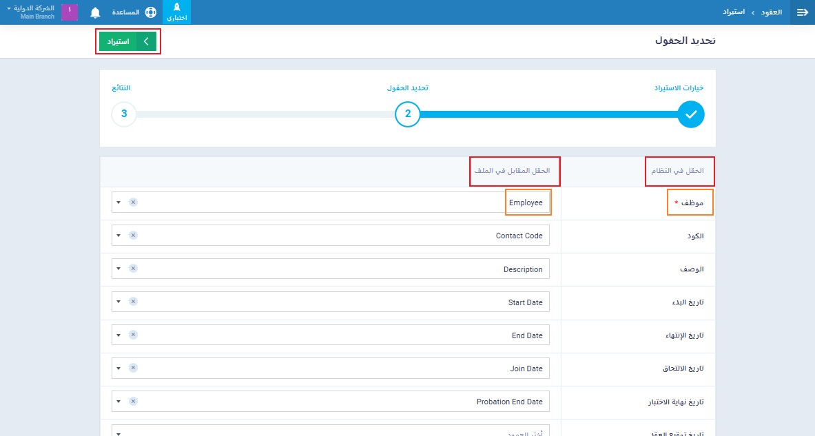This screenshot has height=436, width=815.
Task: Select step 2 تحديد الحقول circle
Action: (408, 114)
